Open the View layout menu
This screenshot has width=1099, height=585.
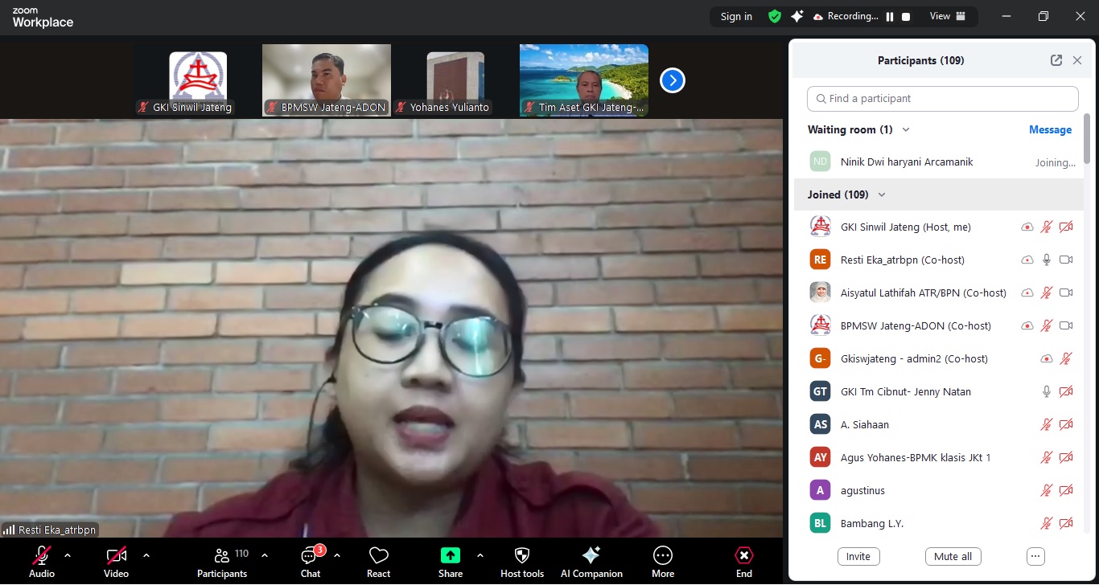pyautogui.click(x=948, y=16)
